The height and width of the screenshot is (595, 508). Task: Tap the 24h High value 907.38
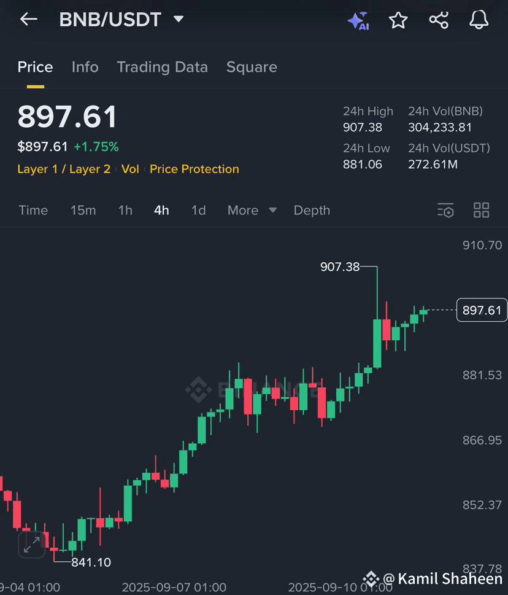click(363, 128)
